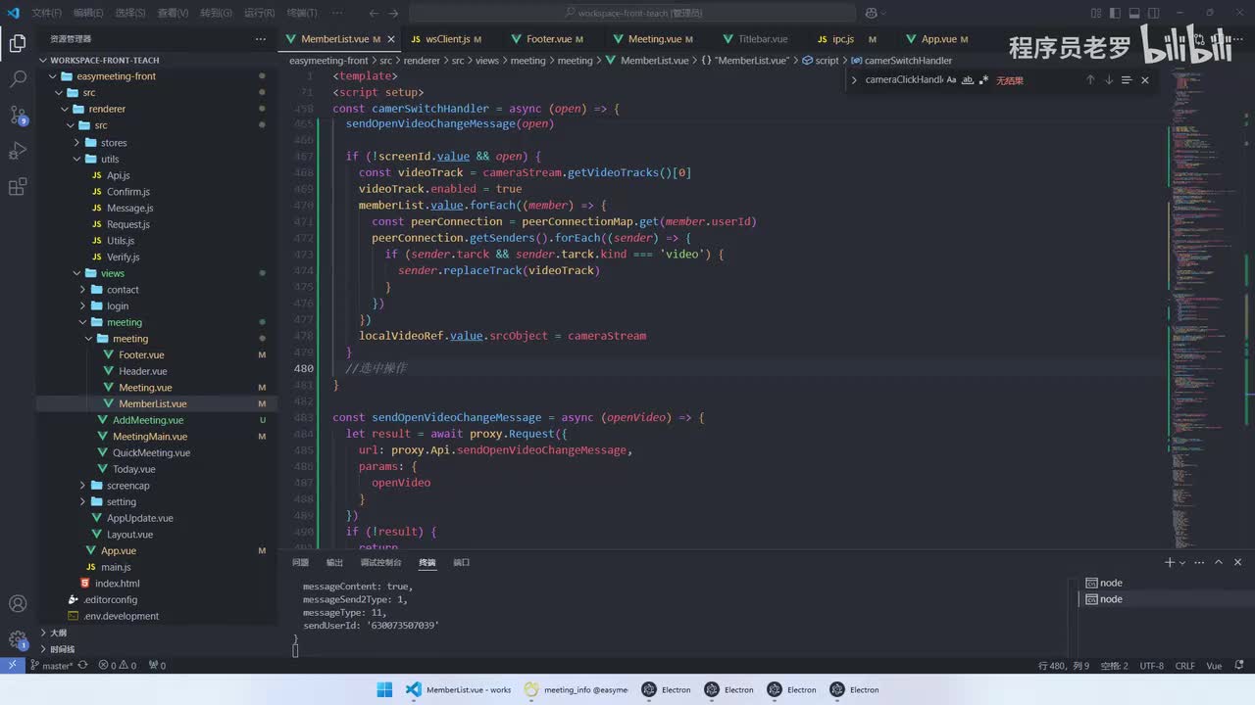
Task: Switch to the ipc.js tab
Action: point(842,39)
